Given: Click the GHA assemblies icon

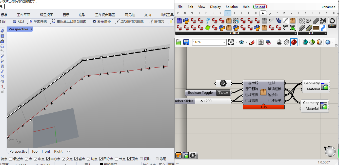Looking at the screenshot, I should click(x=268, y=42).
